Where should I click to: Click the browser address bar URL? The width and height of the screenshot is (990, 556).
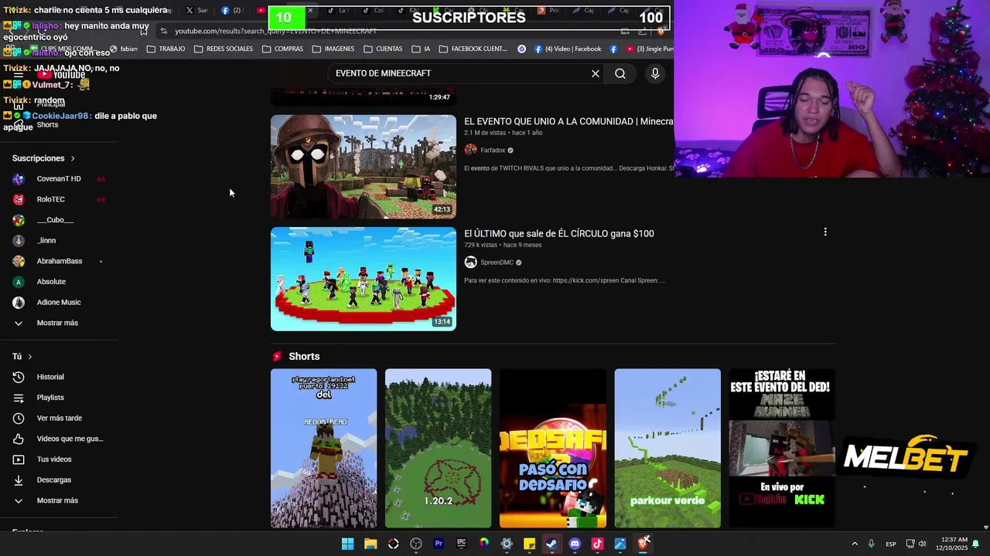pos(275,31)
